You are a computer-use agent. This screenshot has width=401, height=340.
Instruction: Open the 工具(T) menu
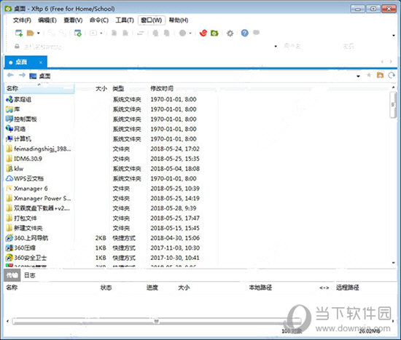(125, 20)
